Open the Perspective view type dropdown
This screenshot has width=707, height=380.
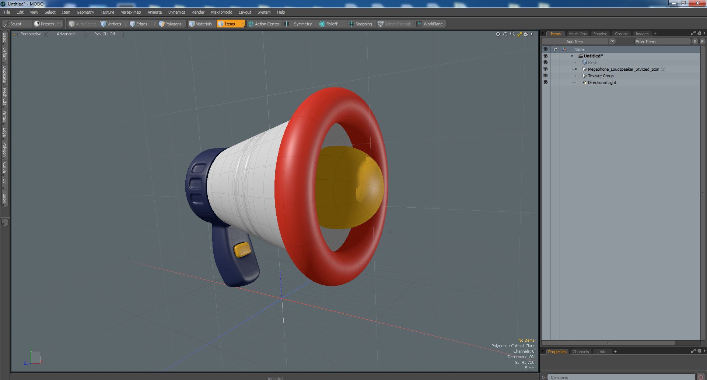(x=31, y=34)
